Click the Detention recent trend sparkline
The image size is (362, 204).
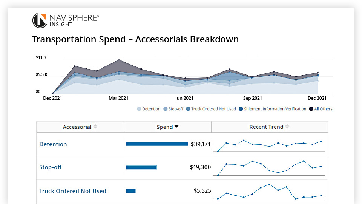point(270,145)
